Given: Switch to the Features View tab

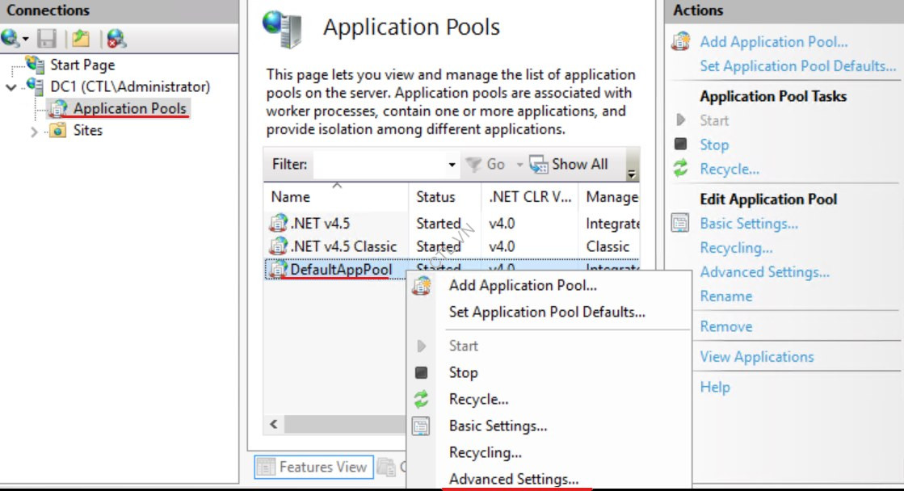Looking at the screenshot, I should (313, 467).
